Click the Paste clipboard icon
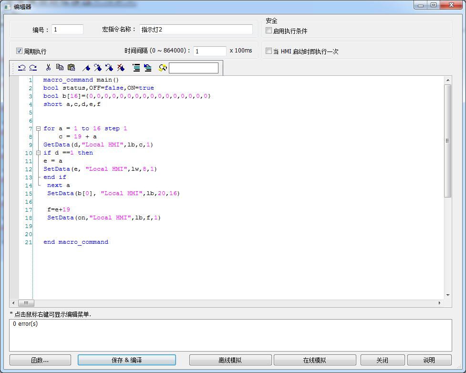 tap(71, 68)
